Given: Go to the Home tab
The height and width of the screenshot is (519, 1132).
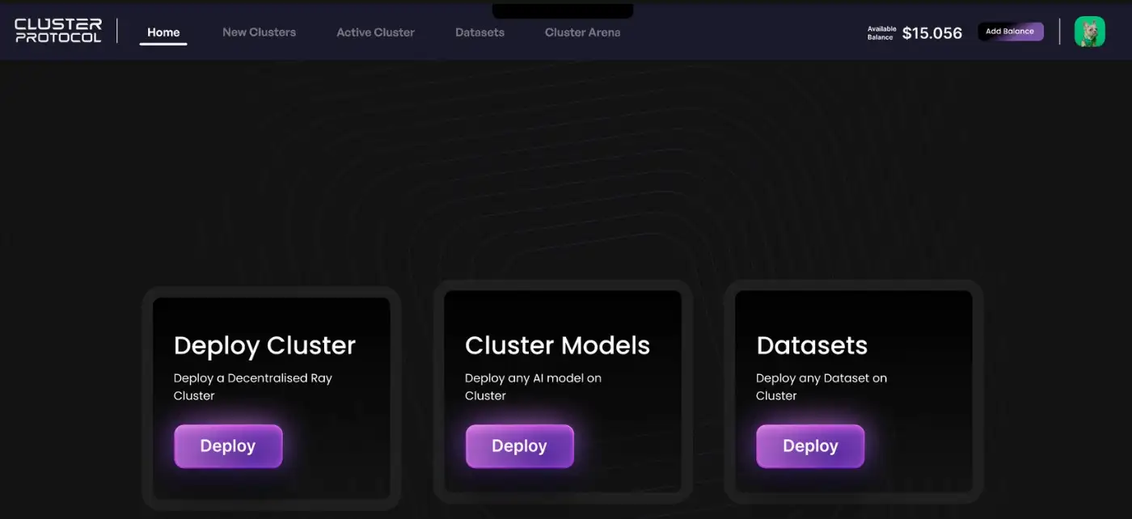Looking at the screenshot, I should point(163,32).
